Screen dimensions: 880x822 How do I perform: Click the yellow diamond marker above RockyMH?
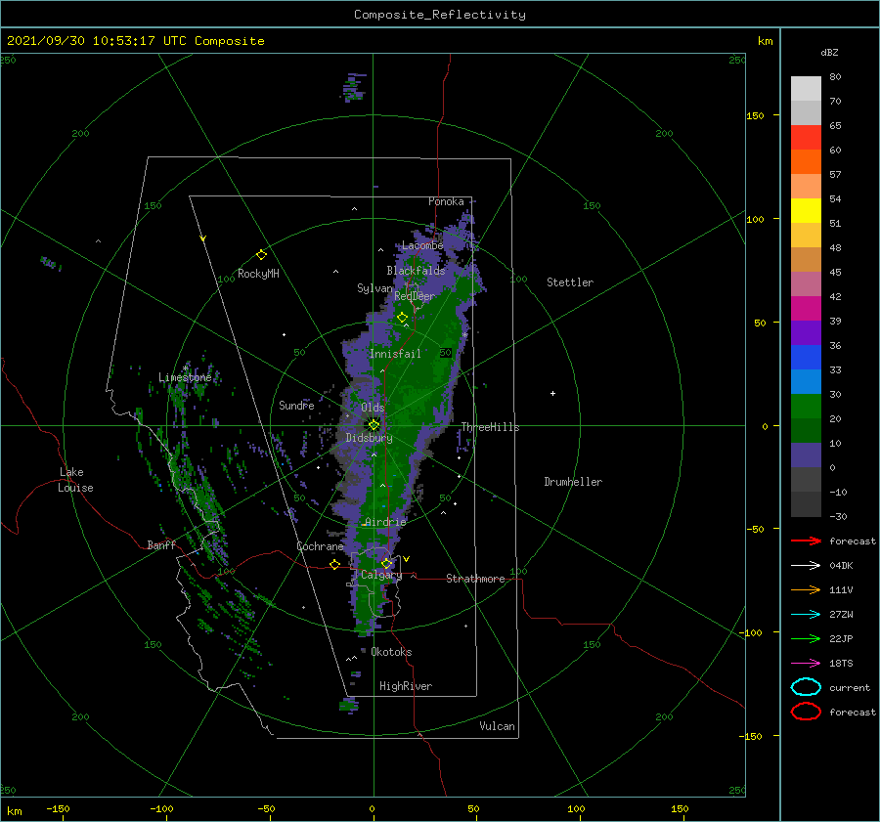pos(261,255)
